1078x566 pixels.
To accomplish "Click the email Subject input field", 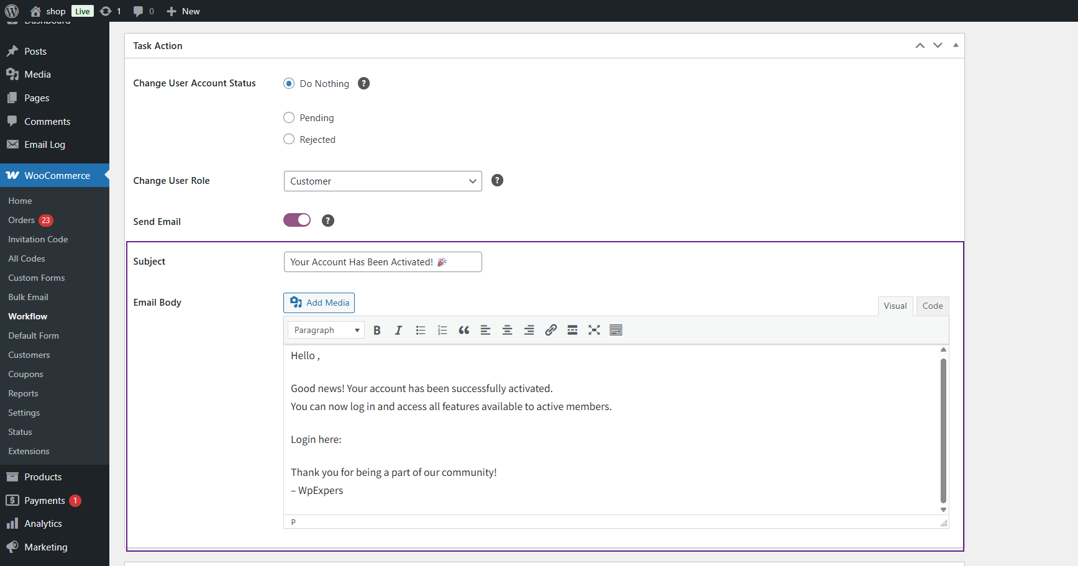I will point(383,262).
